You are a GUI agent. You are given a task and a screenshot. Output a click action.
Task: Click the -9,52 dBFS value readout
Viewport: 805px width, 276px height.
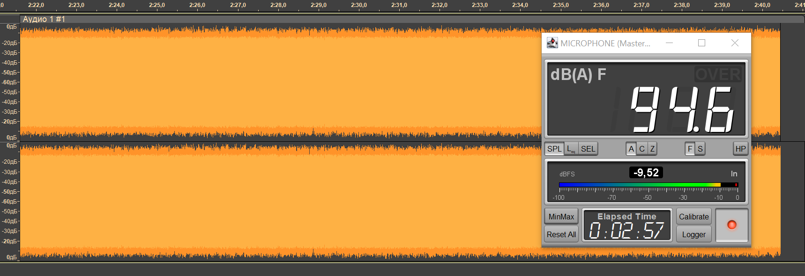pyautogui.click(x=646, y=173)
